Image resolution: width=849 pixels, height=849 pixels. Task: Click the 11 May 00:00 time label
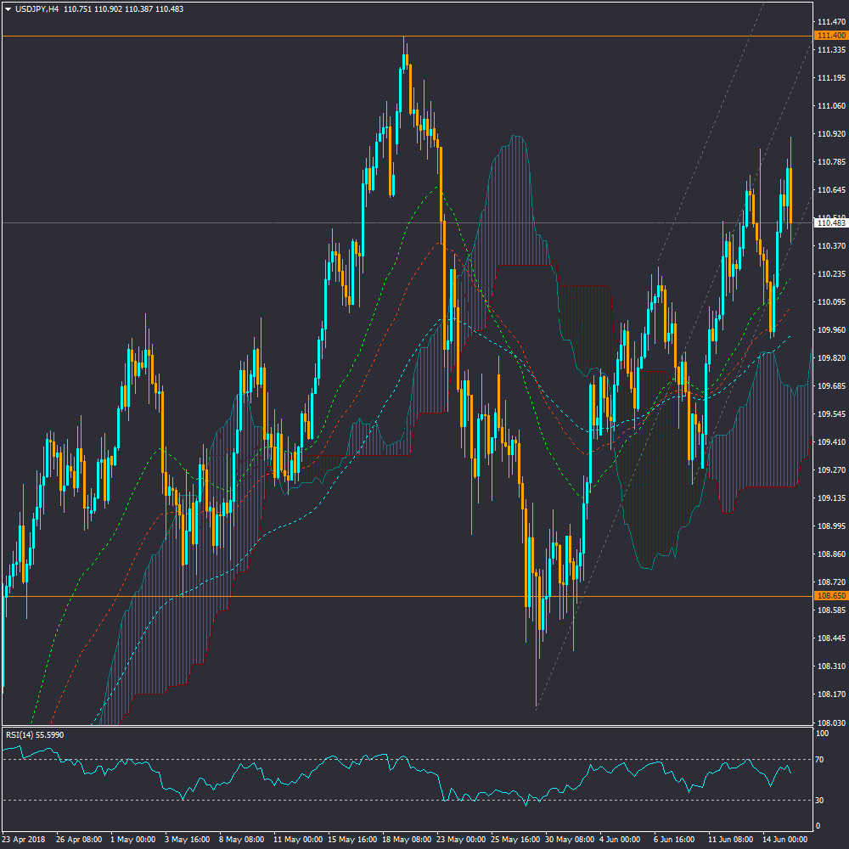click(x=296, y=839)
